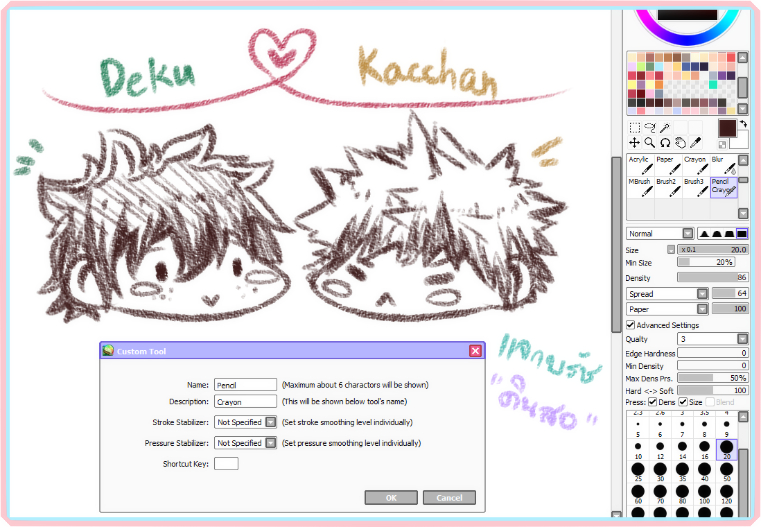Click Cancel in Custom Tool dialog
Screen dimensions: 761x527
(x=449, y=498)
